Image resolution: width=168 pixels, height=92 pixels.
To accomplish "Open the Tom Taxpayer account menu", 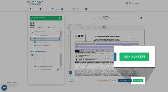I will point(136,3).
